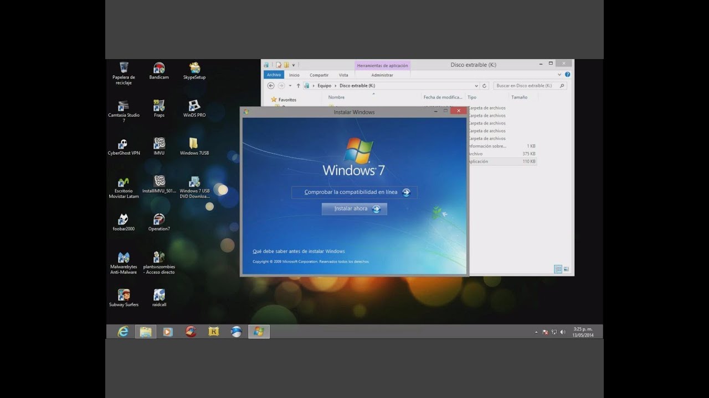Open the media player taskbar icon
Screen dimensions: 709x398
(x=168, y=332)
